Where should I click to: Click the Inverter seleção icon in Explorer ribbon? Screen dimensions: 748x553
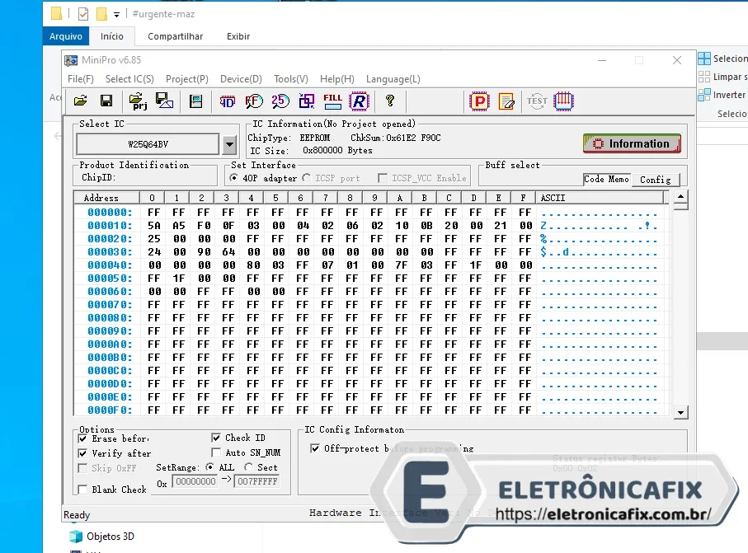tap(704, 95)
